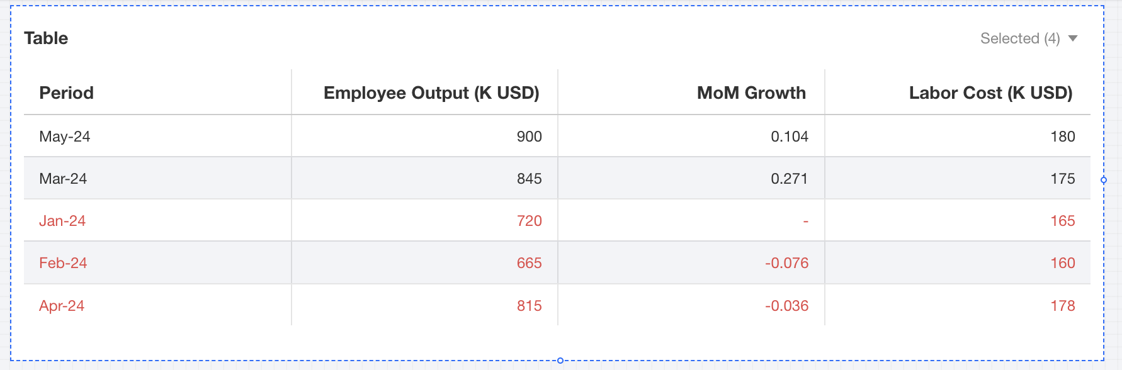This screenshot has height=370, width=1122.
Task: Select the red Jan-24 period cell
Action: [62, 221]
